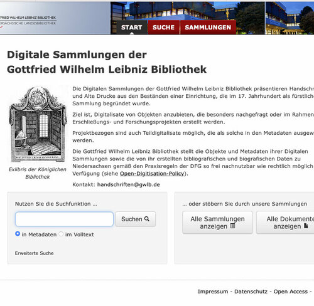Click the 'Nutzen Sie die Suchfunktion' label
Image resolution: width=314 pixels, height=306 pixels.
coord(56,204)
